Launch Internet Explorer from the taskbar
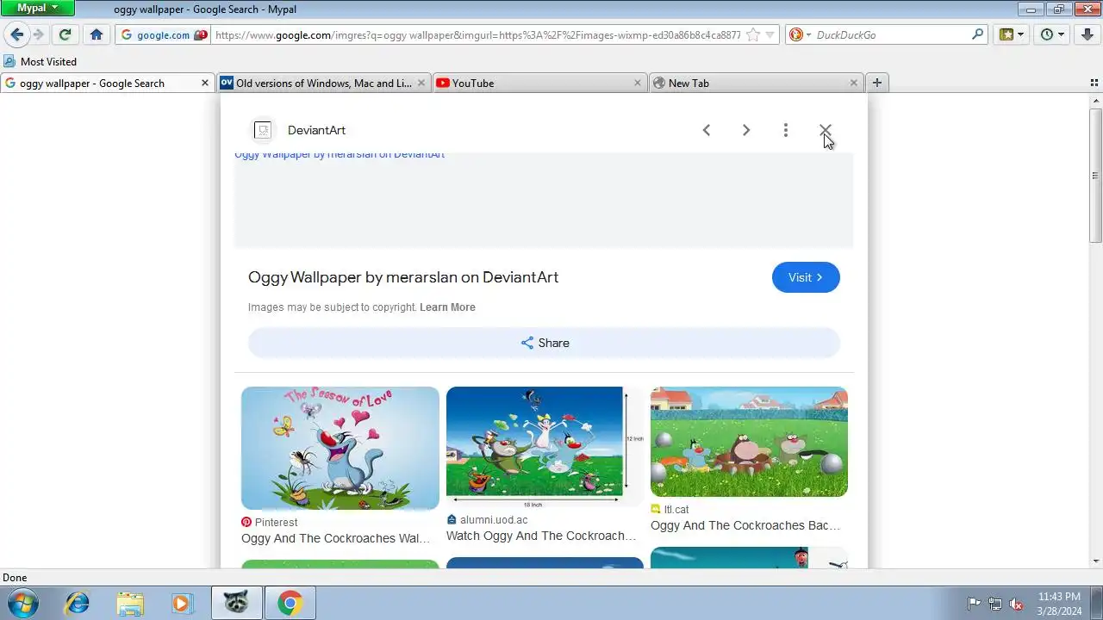The height and width of the screenshot is (620, 1103). click(78, 604)
